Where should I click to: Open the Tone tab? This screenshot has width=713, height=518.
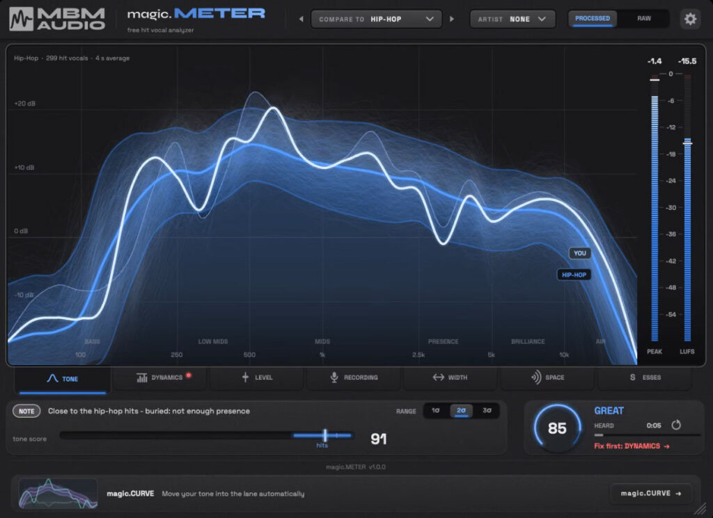click(63, 379)
